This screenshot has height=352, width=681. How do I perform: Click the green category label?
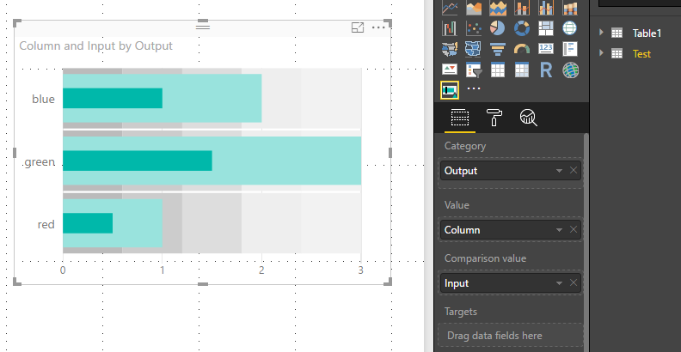point(40,162)
